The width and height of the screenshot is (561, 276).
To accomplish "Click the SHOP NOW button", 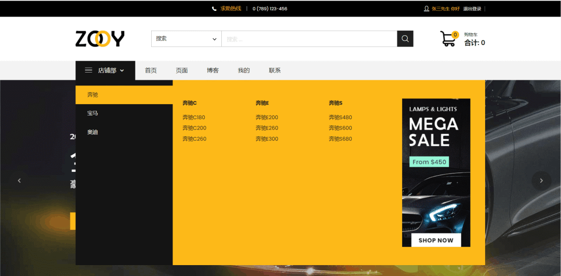I will 436,240.
